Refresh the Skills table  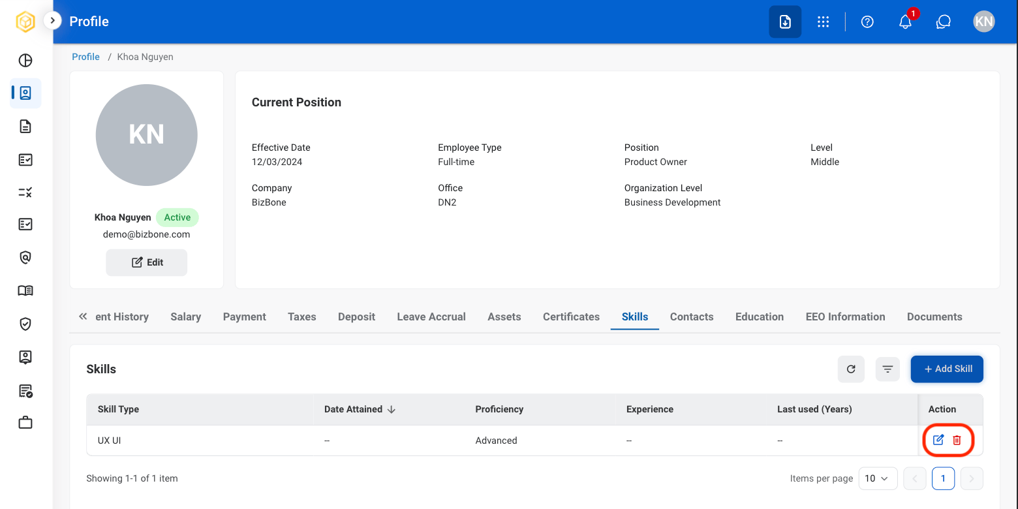851,369
